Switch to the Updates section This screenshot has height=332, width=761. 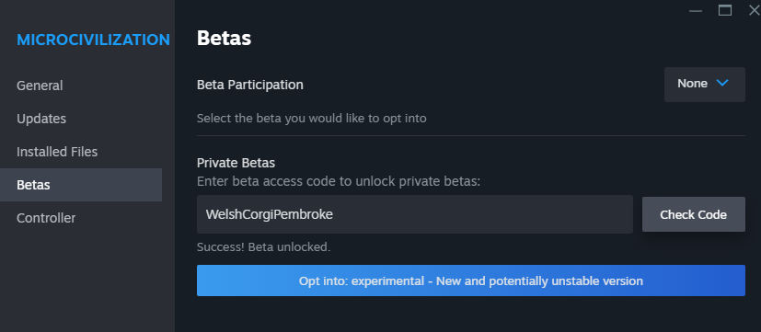pos(41,119)
